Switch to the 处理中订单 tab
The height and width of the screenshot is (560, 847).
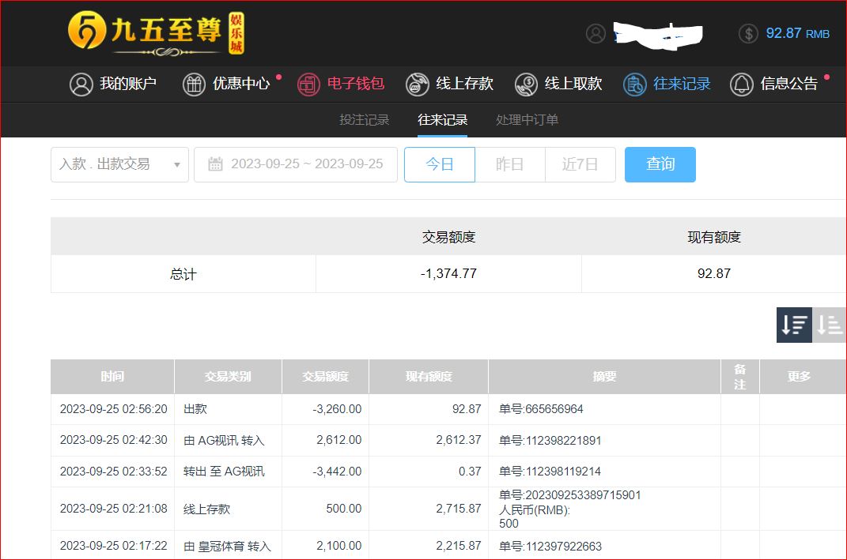click(x=527, y=120)
